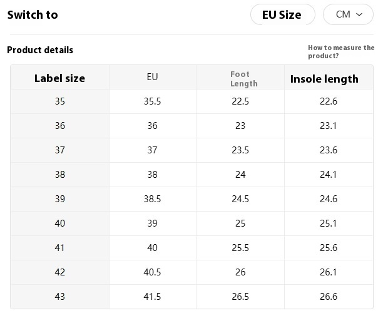Screen dimensions: 383x313
Task: Open the 'How to measure the product?' link
Action: (x=341, y=51)
